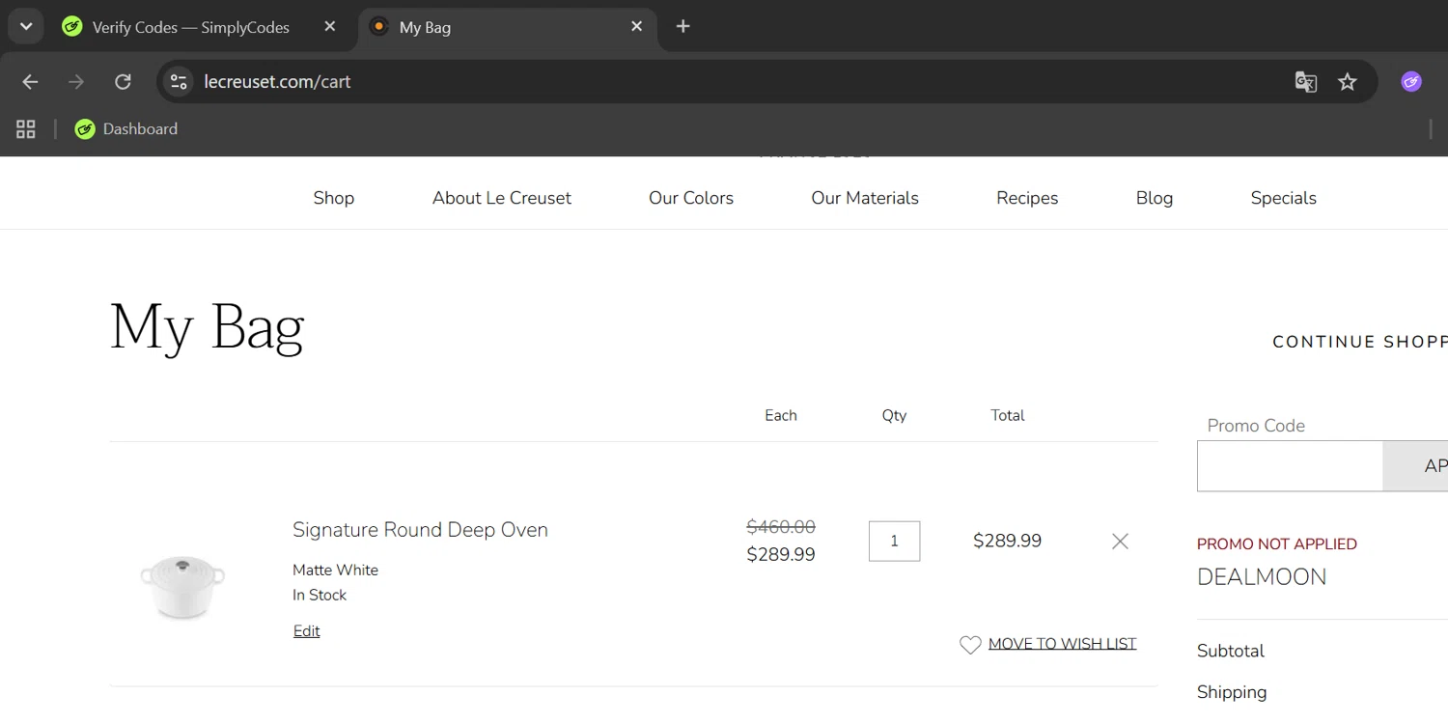This screenshot has width=1448, height=724.
Task: Click the Shipping label
Action: (x=1232, y=693)
